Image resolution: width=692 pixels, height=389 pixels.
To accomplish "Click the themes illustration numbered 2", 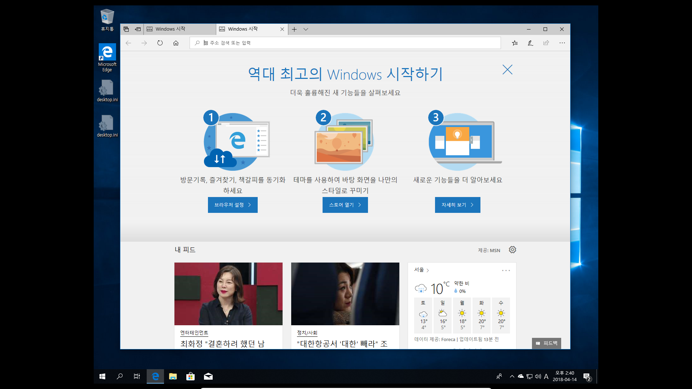I will 344,141.
